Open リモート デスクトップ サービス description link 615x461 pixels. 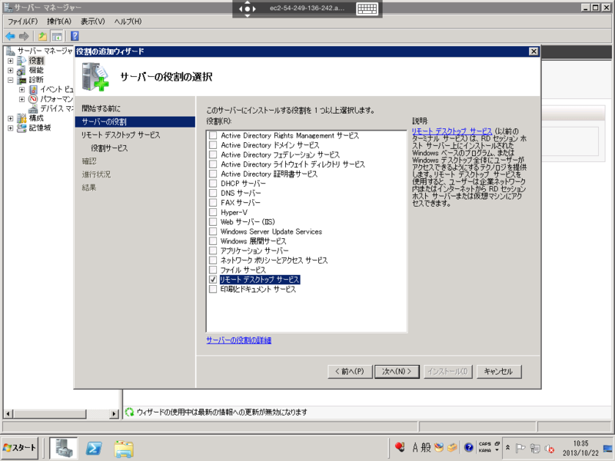(x=452, y=131)
